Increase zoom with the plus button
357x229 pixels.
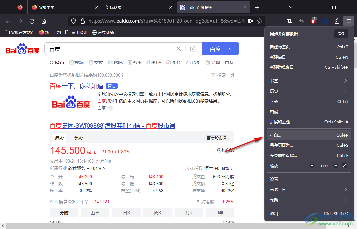click(336, 166)
